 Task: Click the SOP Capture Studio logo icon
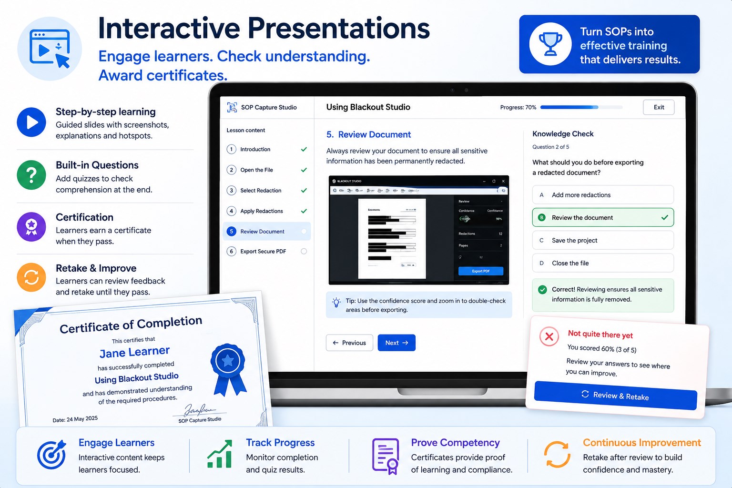coord(232,107)
